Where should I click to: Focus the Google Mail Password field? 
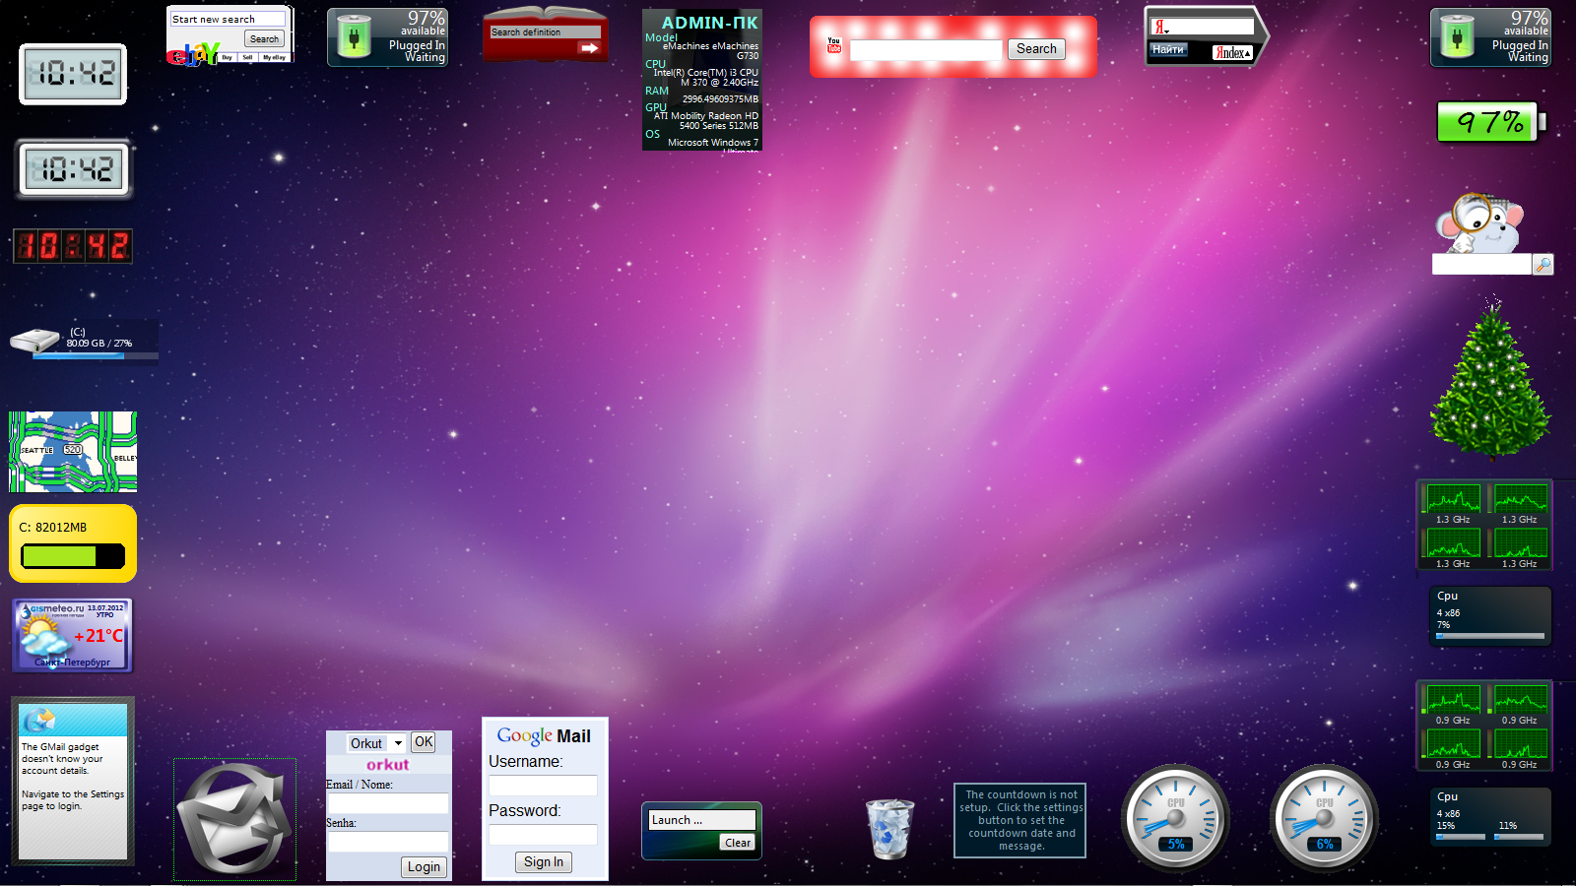(x=543, y=835)
